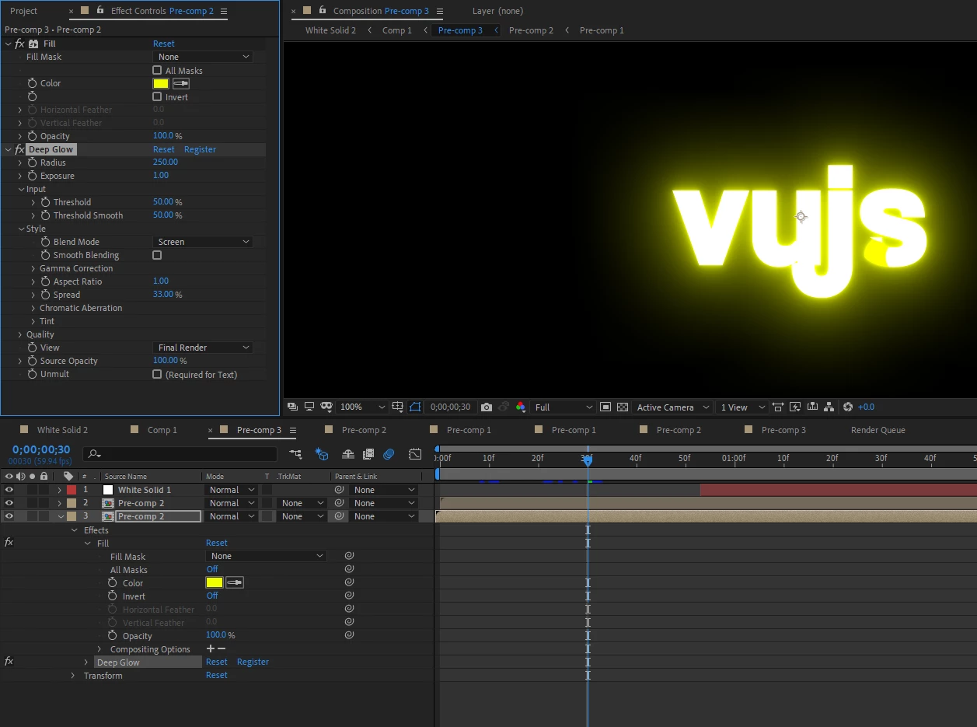Click the reset exposure icon in viewer
Image resolution: width=977 pixels, height=727 pixels.
848,407
